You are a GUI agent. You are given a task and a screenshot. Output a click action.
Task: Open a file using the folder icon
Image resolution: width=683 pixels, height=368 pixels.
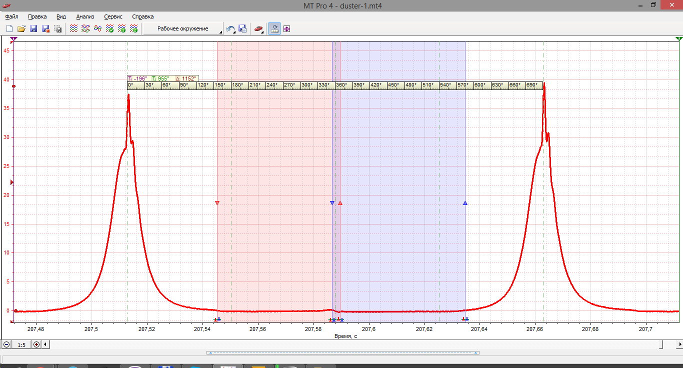(21, 29)
